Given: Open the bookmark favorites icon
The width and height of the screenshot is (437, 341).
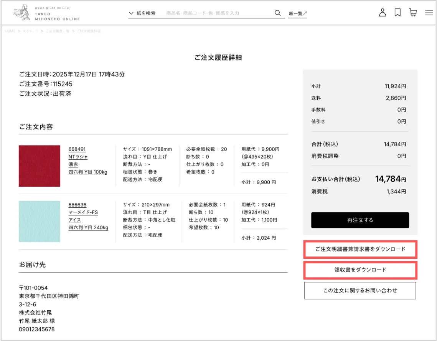Looking at the screenshot, I should point(397,13).
